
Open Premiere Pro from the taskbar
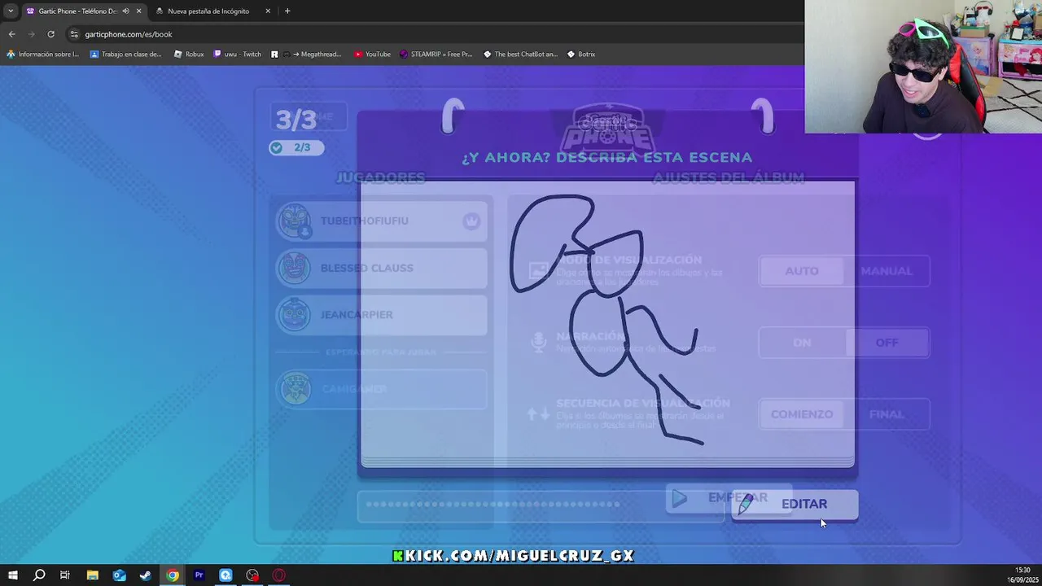[199, 575]
